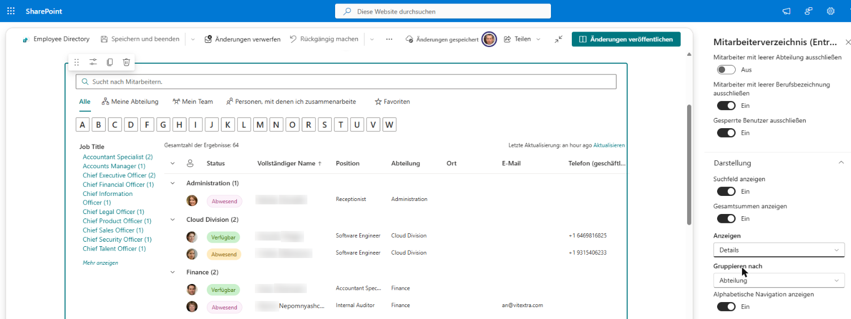Open the more options ellipsis in the toolbar
Viewport: 851px width, 319px height.
click(389, 39)
